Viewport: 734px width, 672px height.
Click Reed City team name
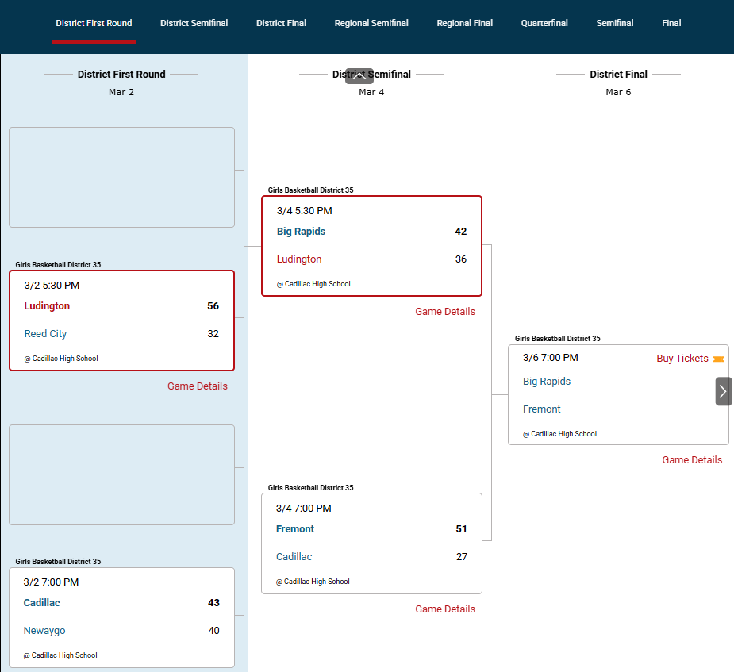45,334
